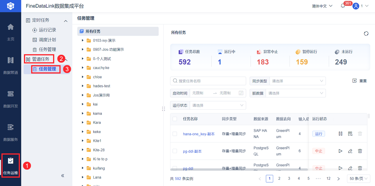Image resolution: width=375 pixels, height=186 pixels.
Task: Start the pg-ddl task
Action: [x=340, y=168]
